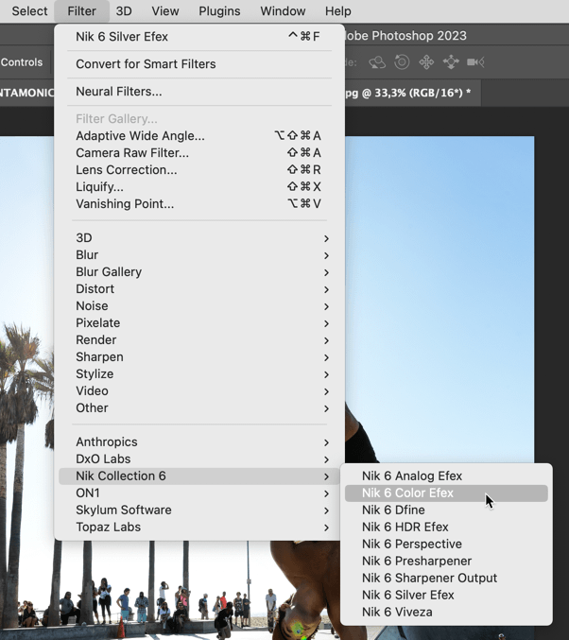This screenshot has width=569, height=640.
Task: Expand the 3D filter submenu
Action: (199, 238)
